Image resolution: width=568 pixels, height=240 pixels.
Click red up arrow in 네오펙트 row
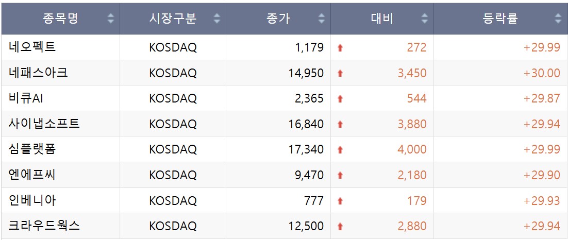pos(340,48)
